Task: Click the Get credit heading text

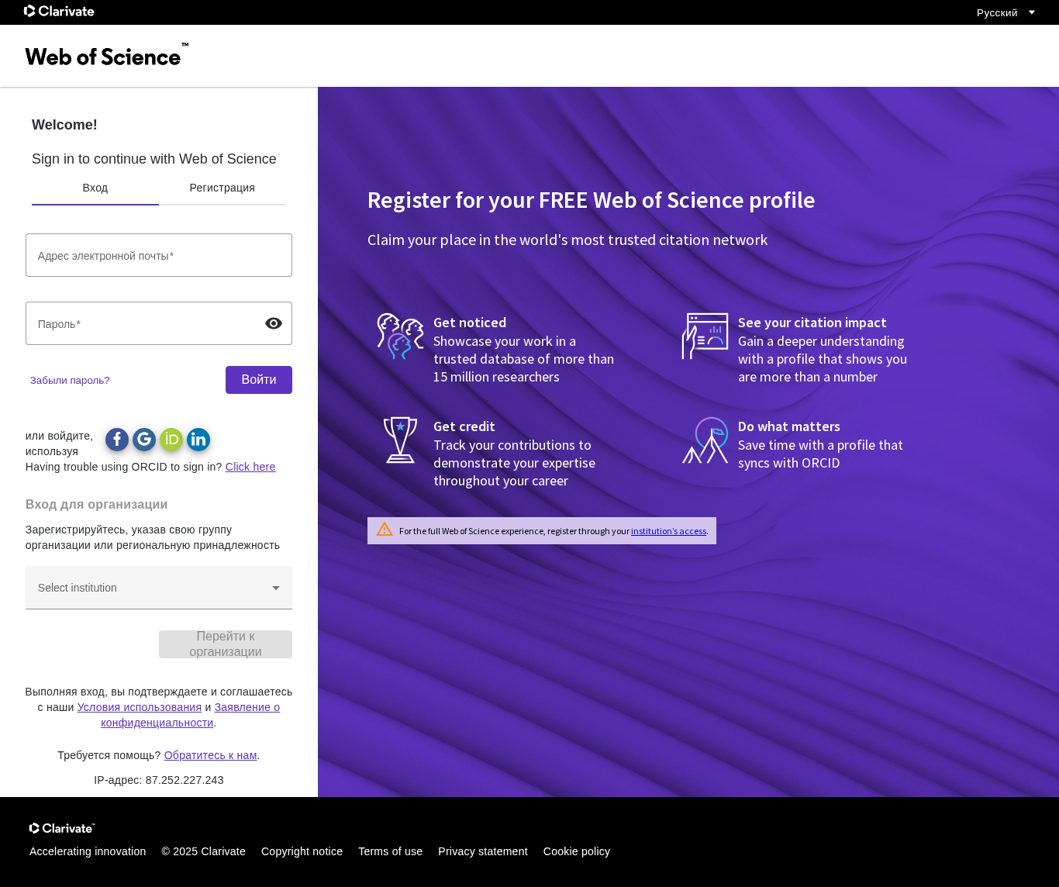Action: click(464, 426)
